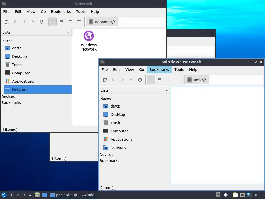The width and height of the screenshot is (265, 199).
Task: Switch Windows Network window to thumbnail view
Action: (x=160, y=80)
